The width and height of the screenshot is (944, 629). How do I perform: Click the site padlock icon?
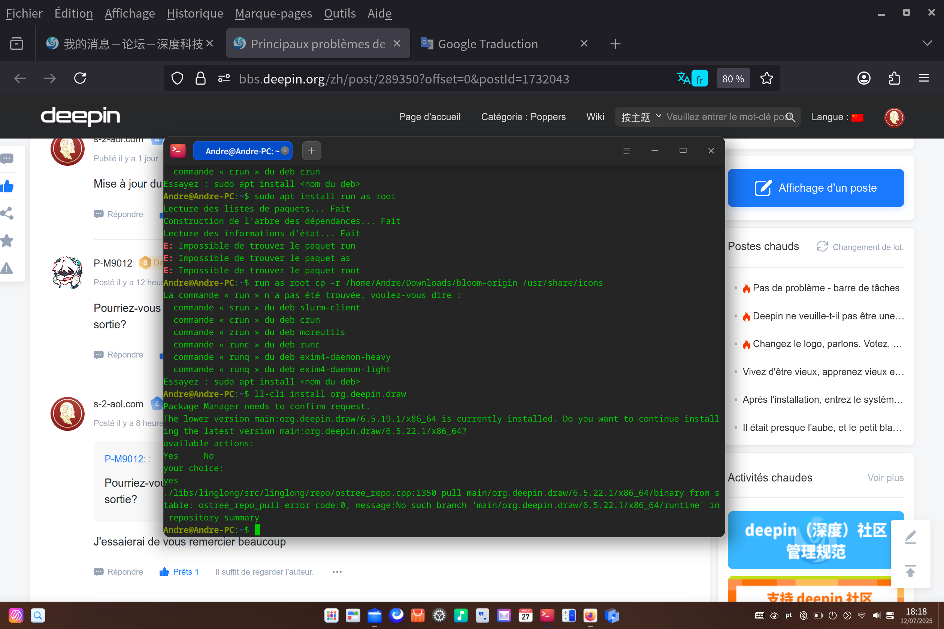coord(200,78)
